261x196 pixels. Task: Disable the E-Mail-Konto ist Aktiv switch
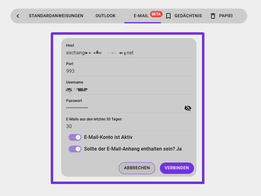[x=75, y=137]
